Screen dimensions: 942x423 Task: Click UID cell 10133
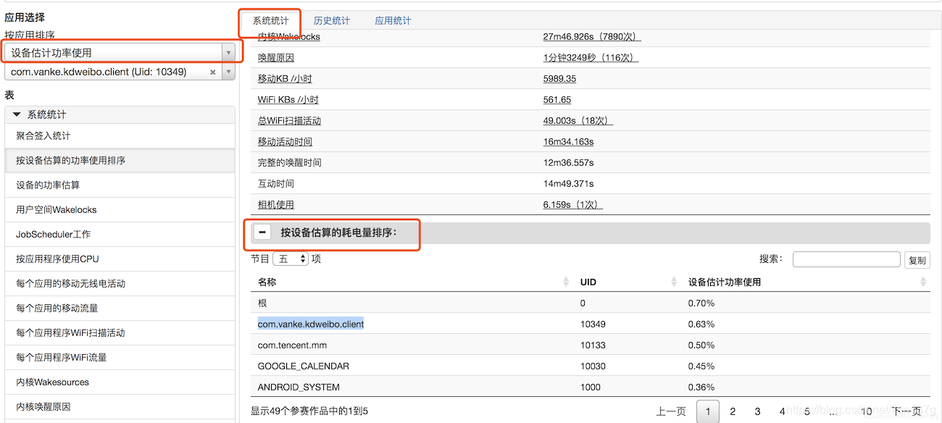pos(593,345)
